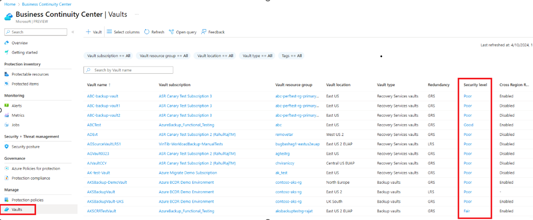The image size is (533, 220).
Task: Click the plus icon for adding Vault
Action: [89, 32]
